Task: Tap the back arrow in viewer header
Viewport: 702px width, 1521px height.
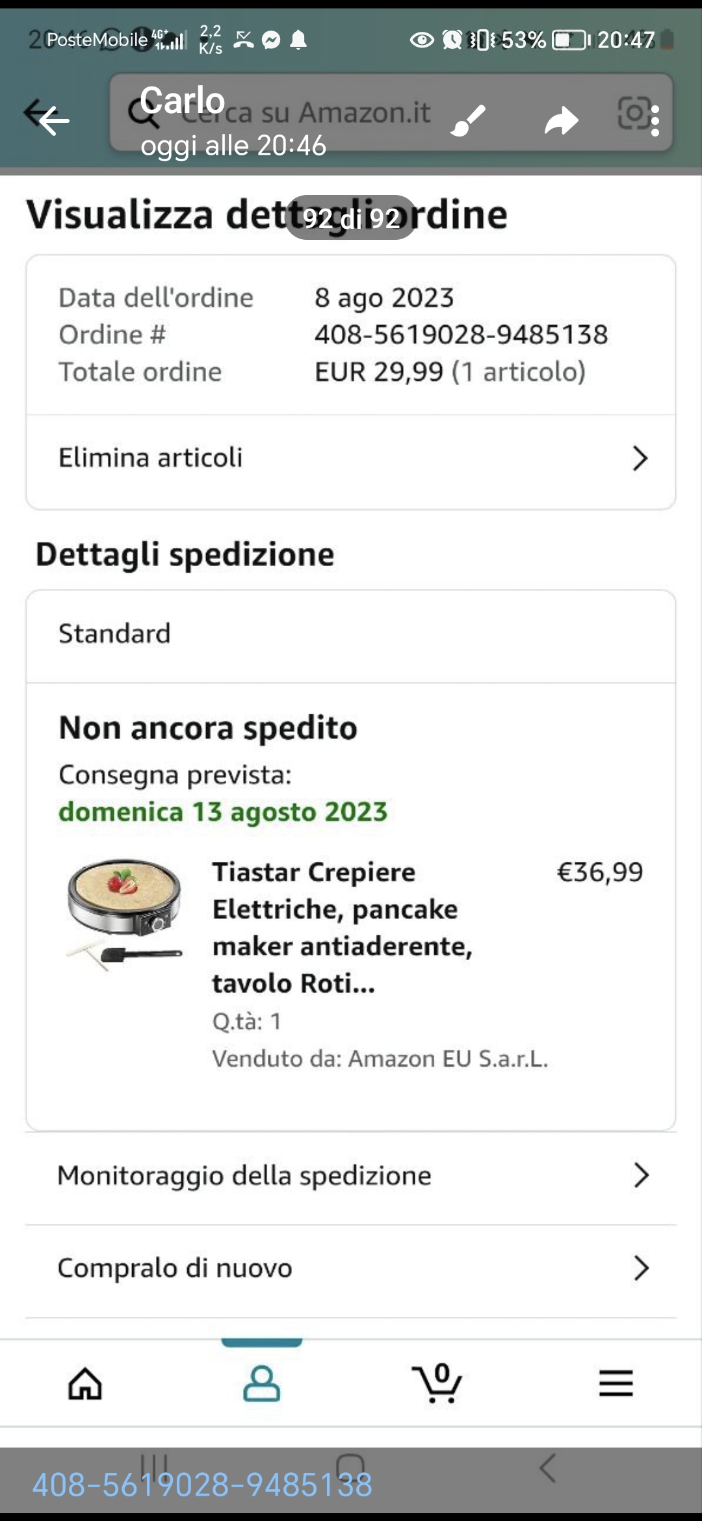Action: 52,120
